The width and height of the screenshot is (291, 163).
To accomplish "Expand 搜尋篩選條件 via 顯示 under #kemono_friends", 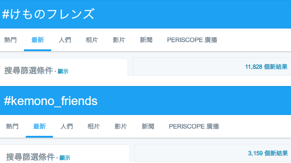I will click(x=65, y=158).
